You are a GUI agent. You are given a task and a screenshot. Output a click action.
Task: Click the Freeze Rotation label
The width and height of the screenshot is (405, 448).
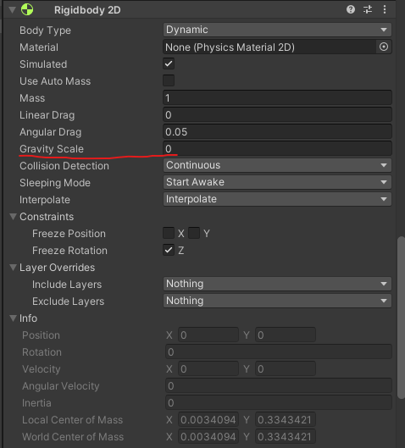(x=69, y=251)
